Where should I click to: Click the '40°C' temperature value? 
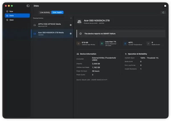(131, 42)
